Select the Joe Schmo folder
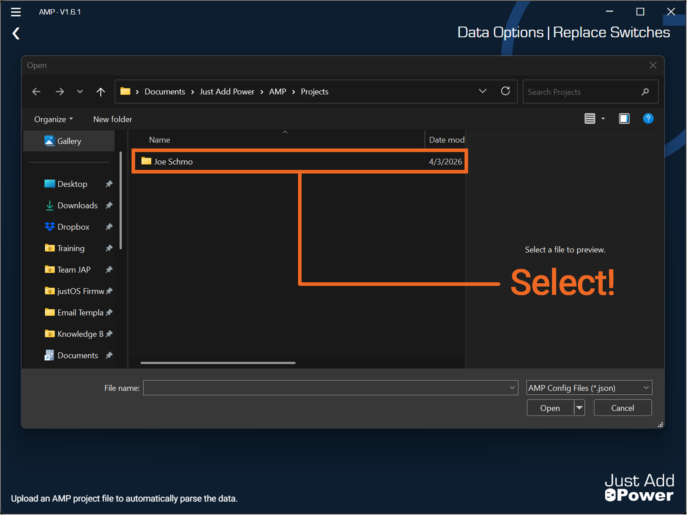This screenshot has height=515, width=687. (x=173, y=162)
